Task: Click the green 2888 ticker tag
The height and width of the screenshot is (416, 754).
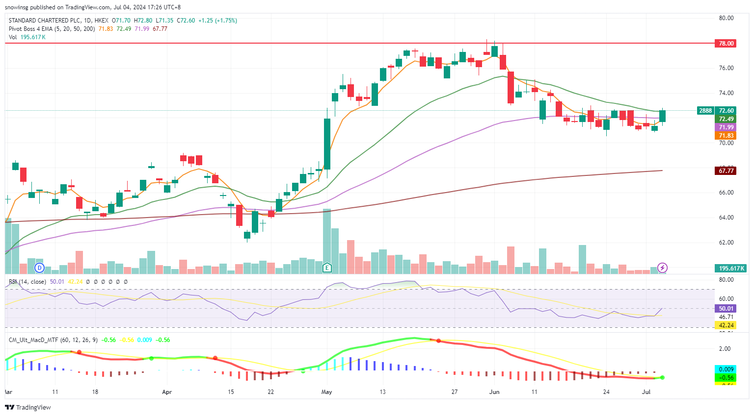Action: coord(705,111)
